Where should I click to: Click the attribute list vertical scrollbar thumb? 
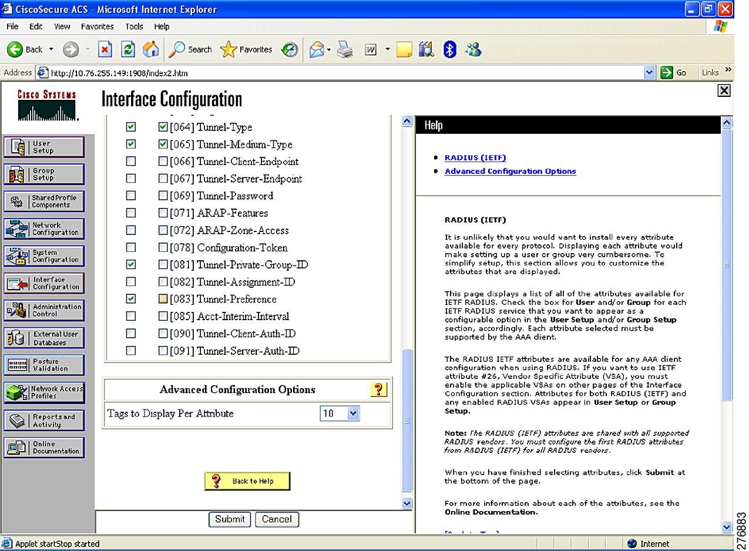(407, 421)
